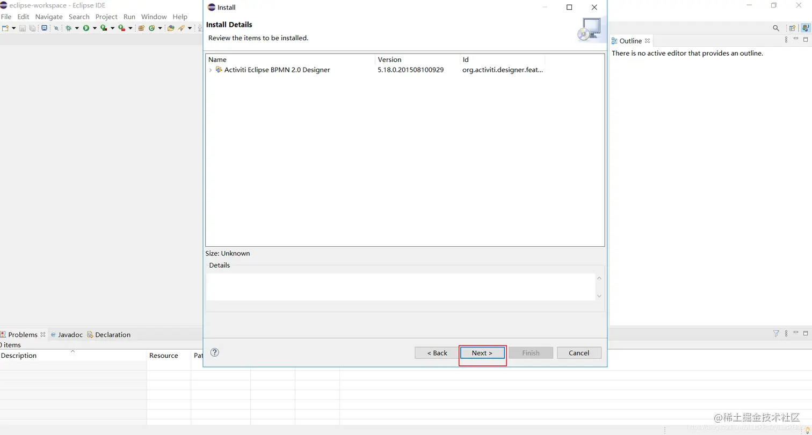Click the Problems view filter funnel icon
Viewport: 812px width, 435px height.
click(x=776, y=333)
